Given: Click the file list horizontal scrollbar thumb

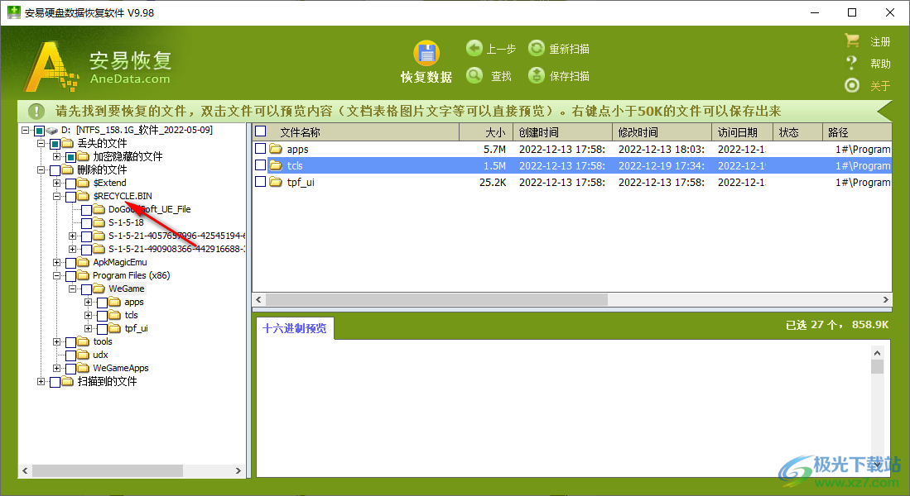Looking at the screenshot, I should click(436, 299).
